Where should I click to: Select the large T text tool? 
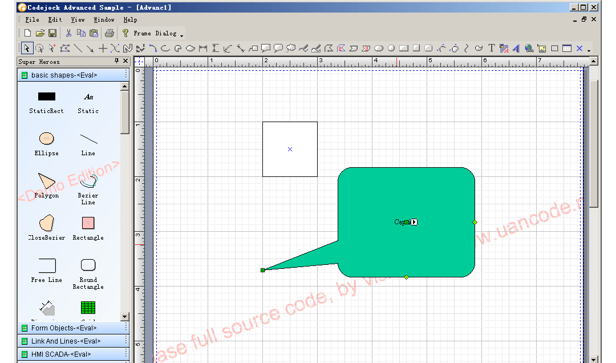(491, 49)
